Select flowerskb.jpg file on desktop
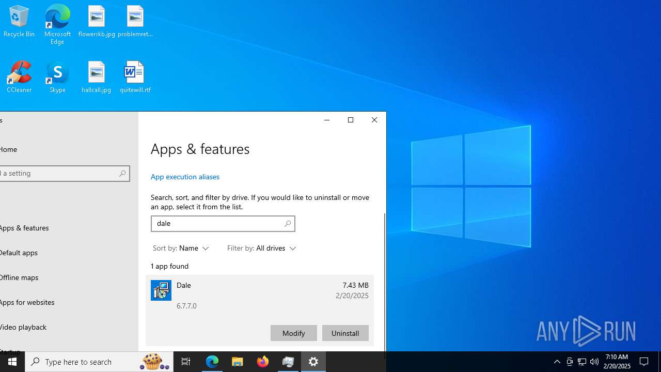 coord(97,21)
